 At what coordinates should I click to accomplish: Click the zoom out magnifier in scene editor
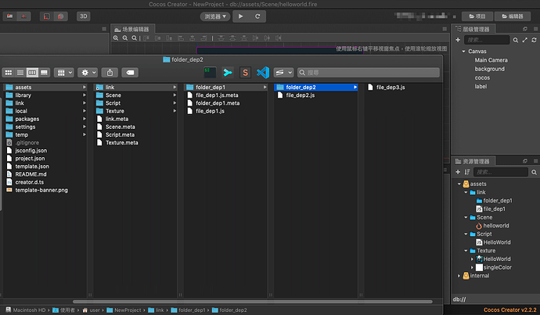click(125, 38)
